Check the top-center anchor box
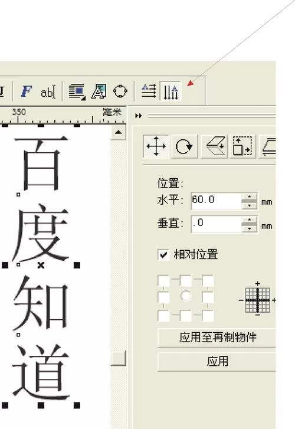This screenshot has height=429, width=295. tap(186, 280)
